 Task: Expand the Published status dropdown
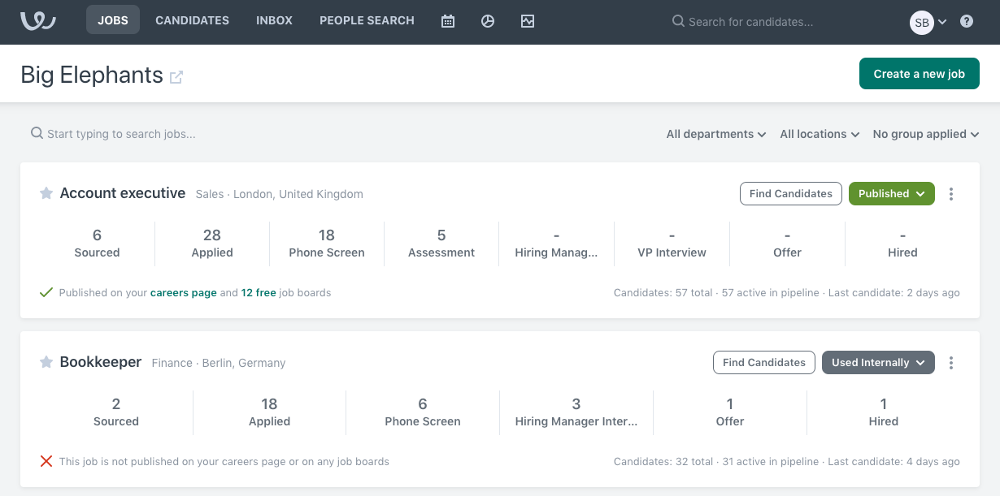(892, 193)
